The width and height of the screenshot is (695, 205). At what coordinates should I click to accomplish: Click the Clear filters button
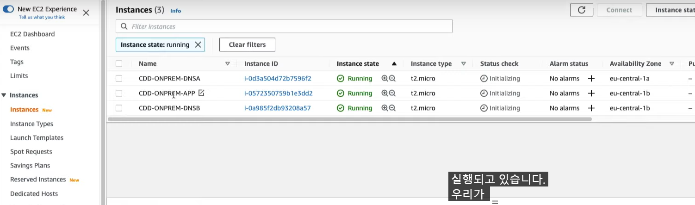tap(247, 45)
